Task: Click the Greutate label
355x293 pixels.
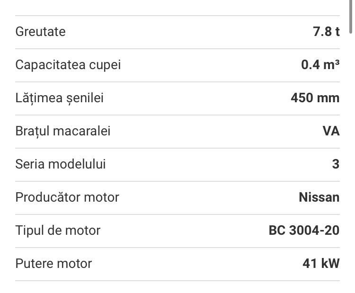Action: [x=40, y=32]
